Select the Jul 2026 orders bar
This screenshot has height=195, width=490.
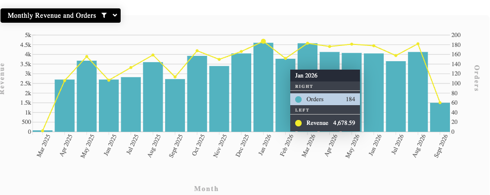(x=396, y=96)
